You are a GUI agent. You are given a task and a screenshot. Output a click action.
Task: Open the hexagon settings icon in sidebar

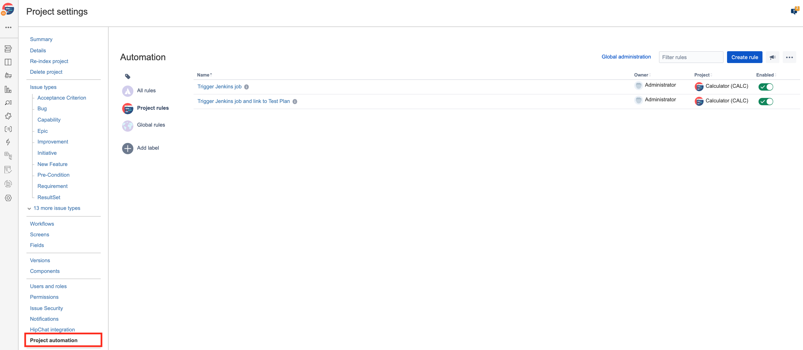coord(8,198)
